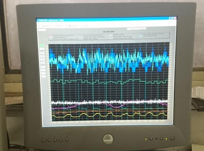Click the white noisy trace on the graph

click(x=94, y=102)
